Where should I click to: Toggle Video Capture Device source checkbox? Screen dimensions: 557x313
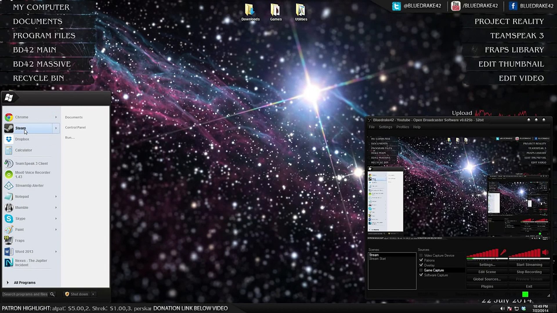pyautogui.click(x=421, y=255)
